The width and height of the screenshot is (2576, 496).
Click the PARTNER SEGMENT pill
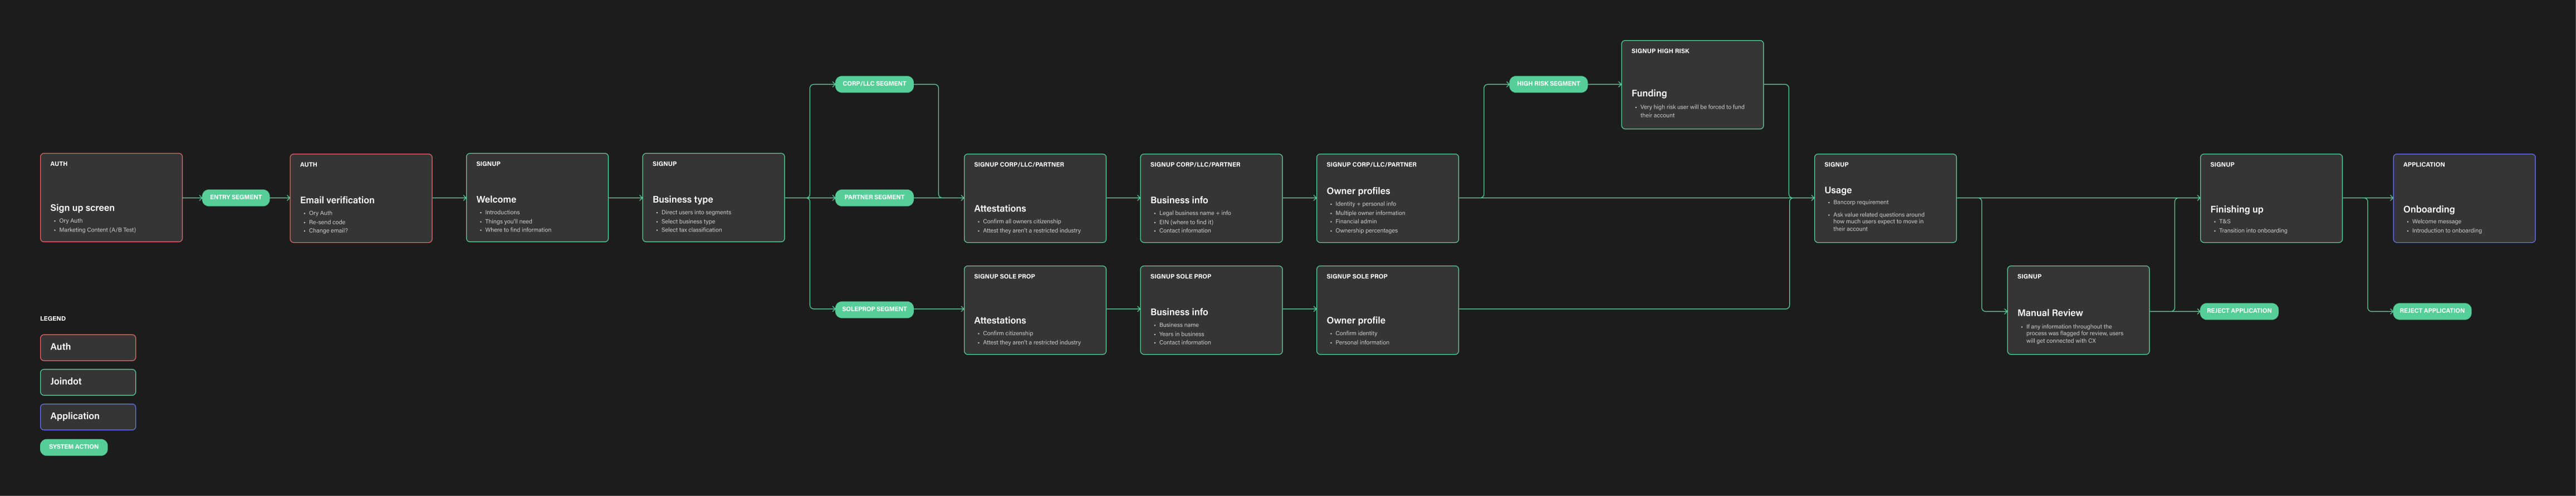(874, 198)
